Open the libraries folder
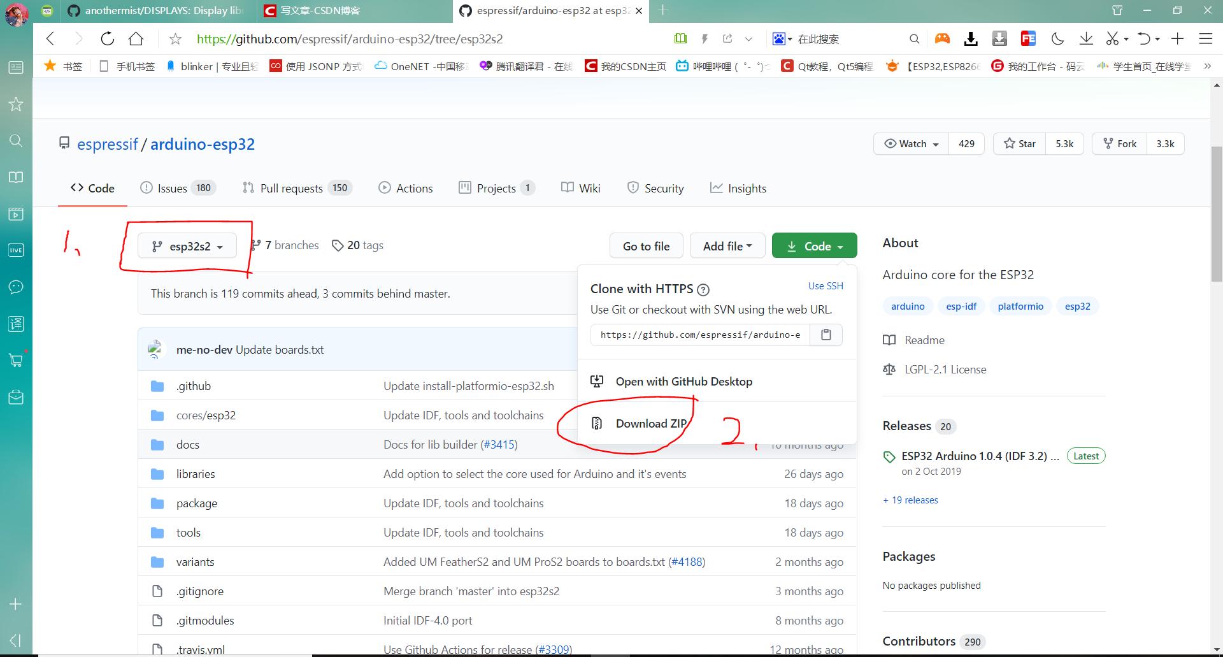1223x657 pixels. tap(196, 474)
